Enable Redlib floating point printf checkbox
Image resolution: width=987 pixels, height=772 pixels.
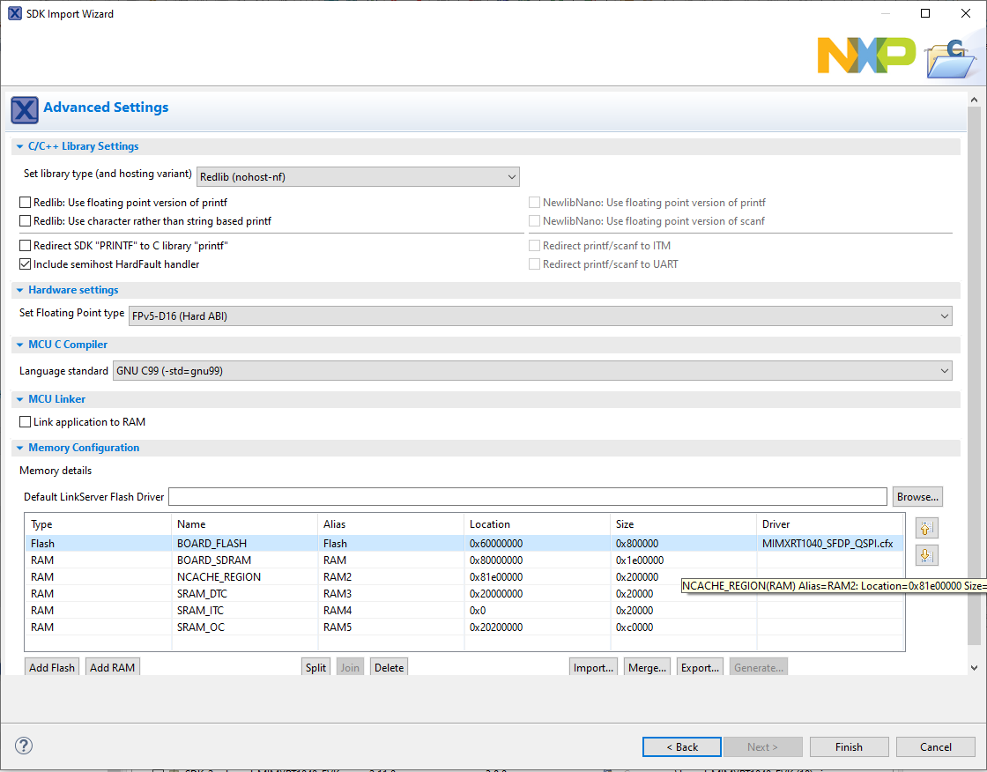pyautogui.click(x=26, y=203)
